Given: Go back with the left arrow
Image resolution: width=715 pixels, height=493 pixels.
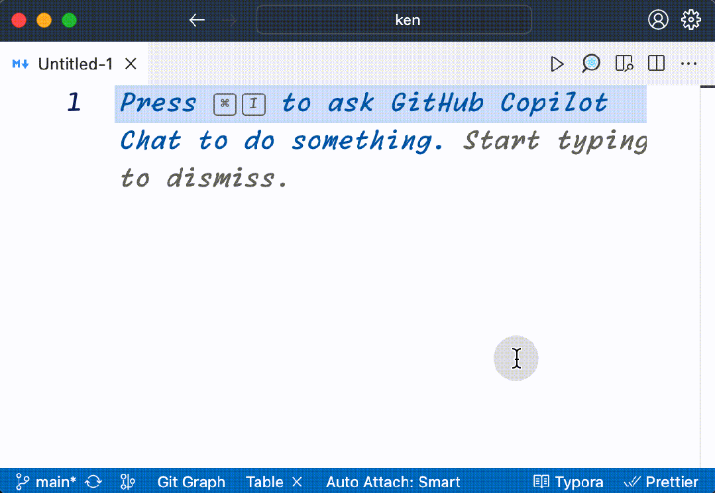Looking at the screenshot, I should tap(197, 20).
